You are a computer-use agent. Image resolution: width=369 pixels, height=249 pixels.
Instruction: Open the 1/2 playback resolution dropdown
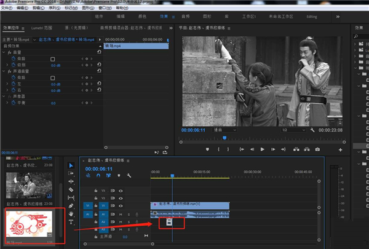click(293, 130)
